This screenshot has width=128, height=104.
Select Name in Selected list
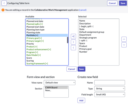(99, 21)
